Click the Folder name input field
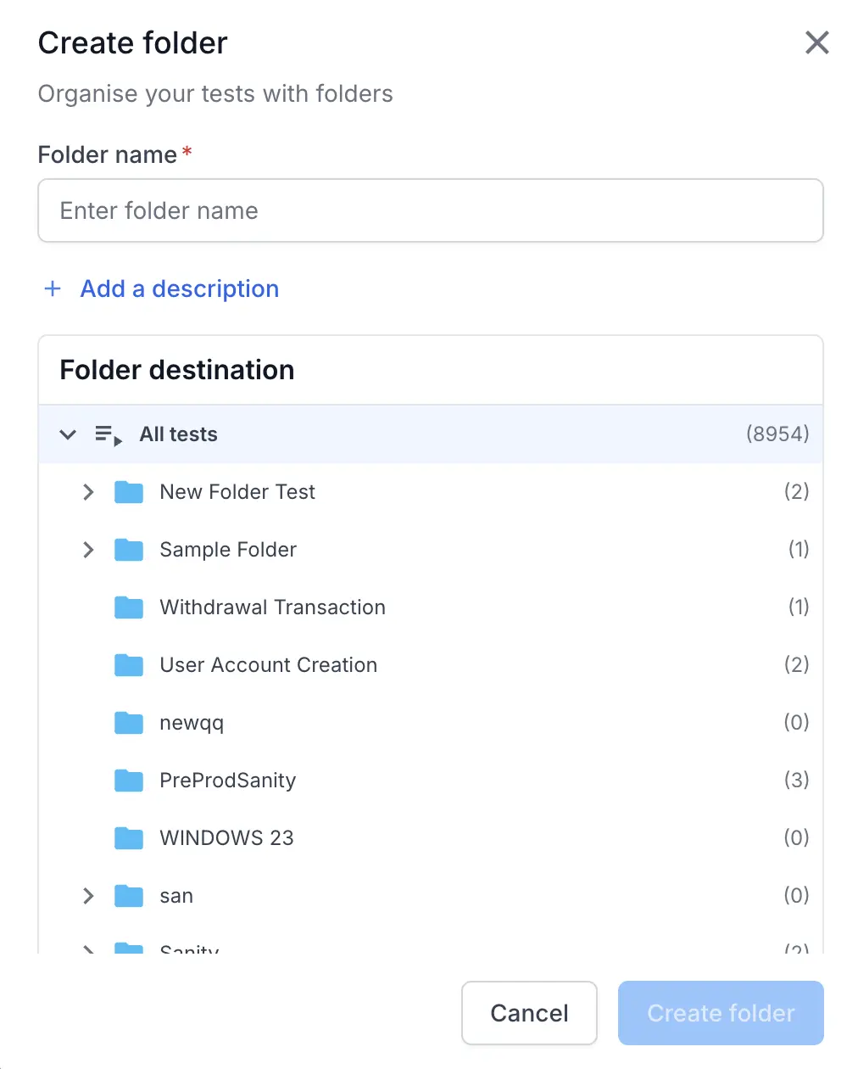 tap(431, 210)
